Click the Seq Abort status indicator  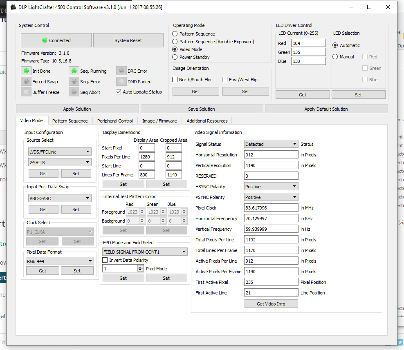74,92
